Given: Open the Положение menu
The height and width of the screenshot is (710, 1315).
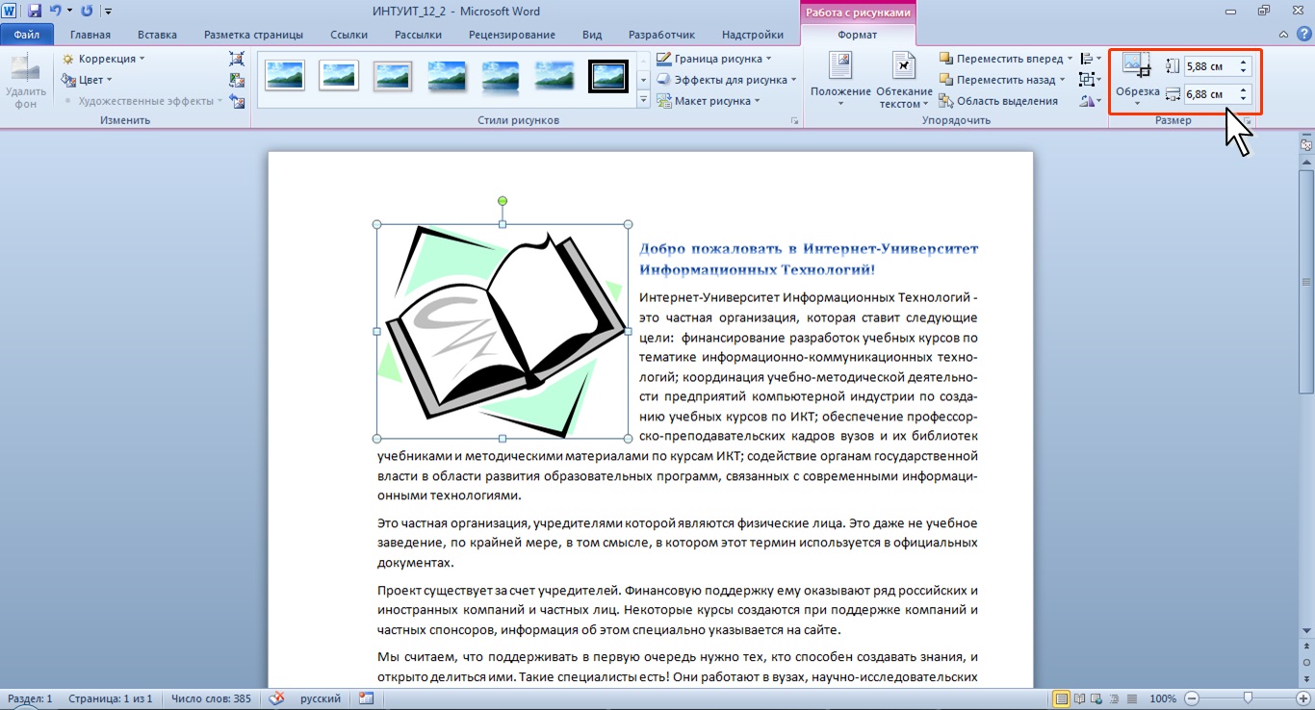Looking at the screenshot, I should (840, 80).
